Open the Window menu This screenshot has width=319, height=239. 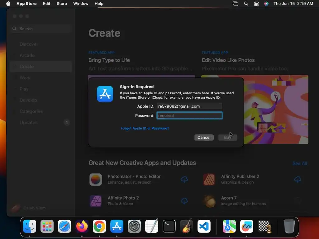(x=81, y=4)
